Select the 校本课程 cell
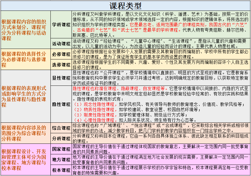The width and height of the screenshot is (251, 176). click(x=61, y=170)
